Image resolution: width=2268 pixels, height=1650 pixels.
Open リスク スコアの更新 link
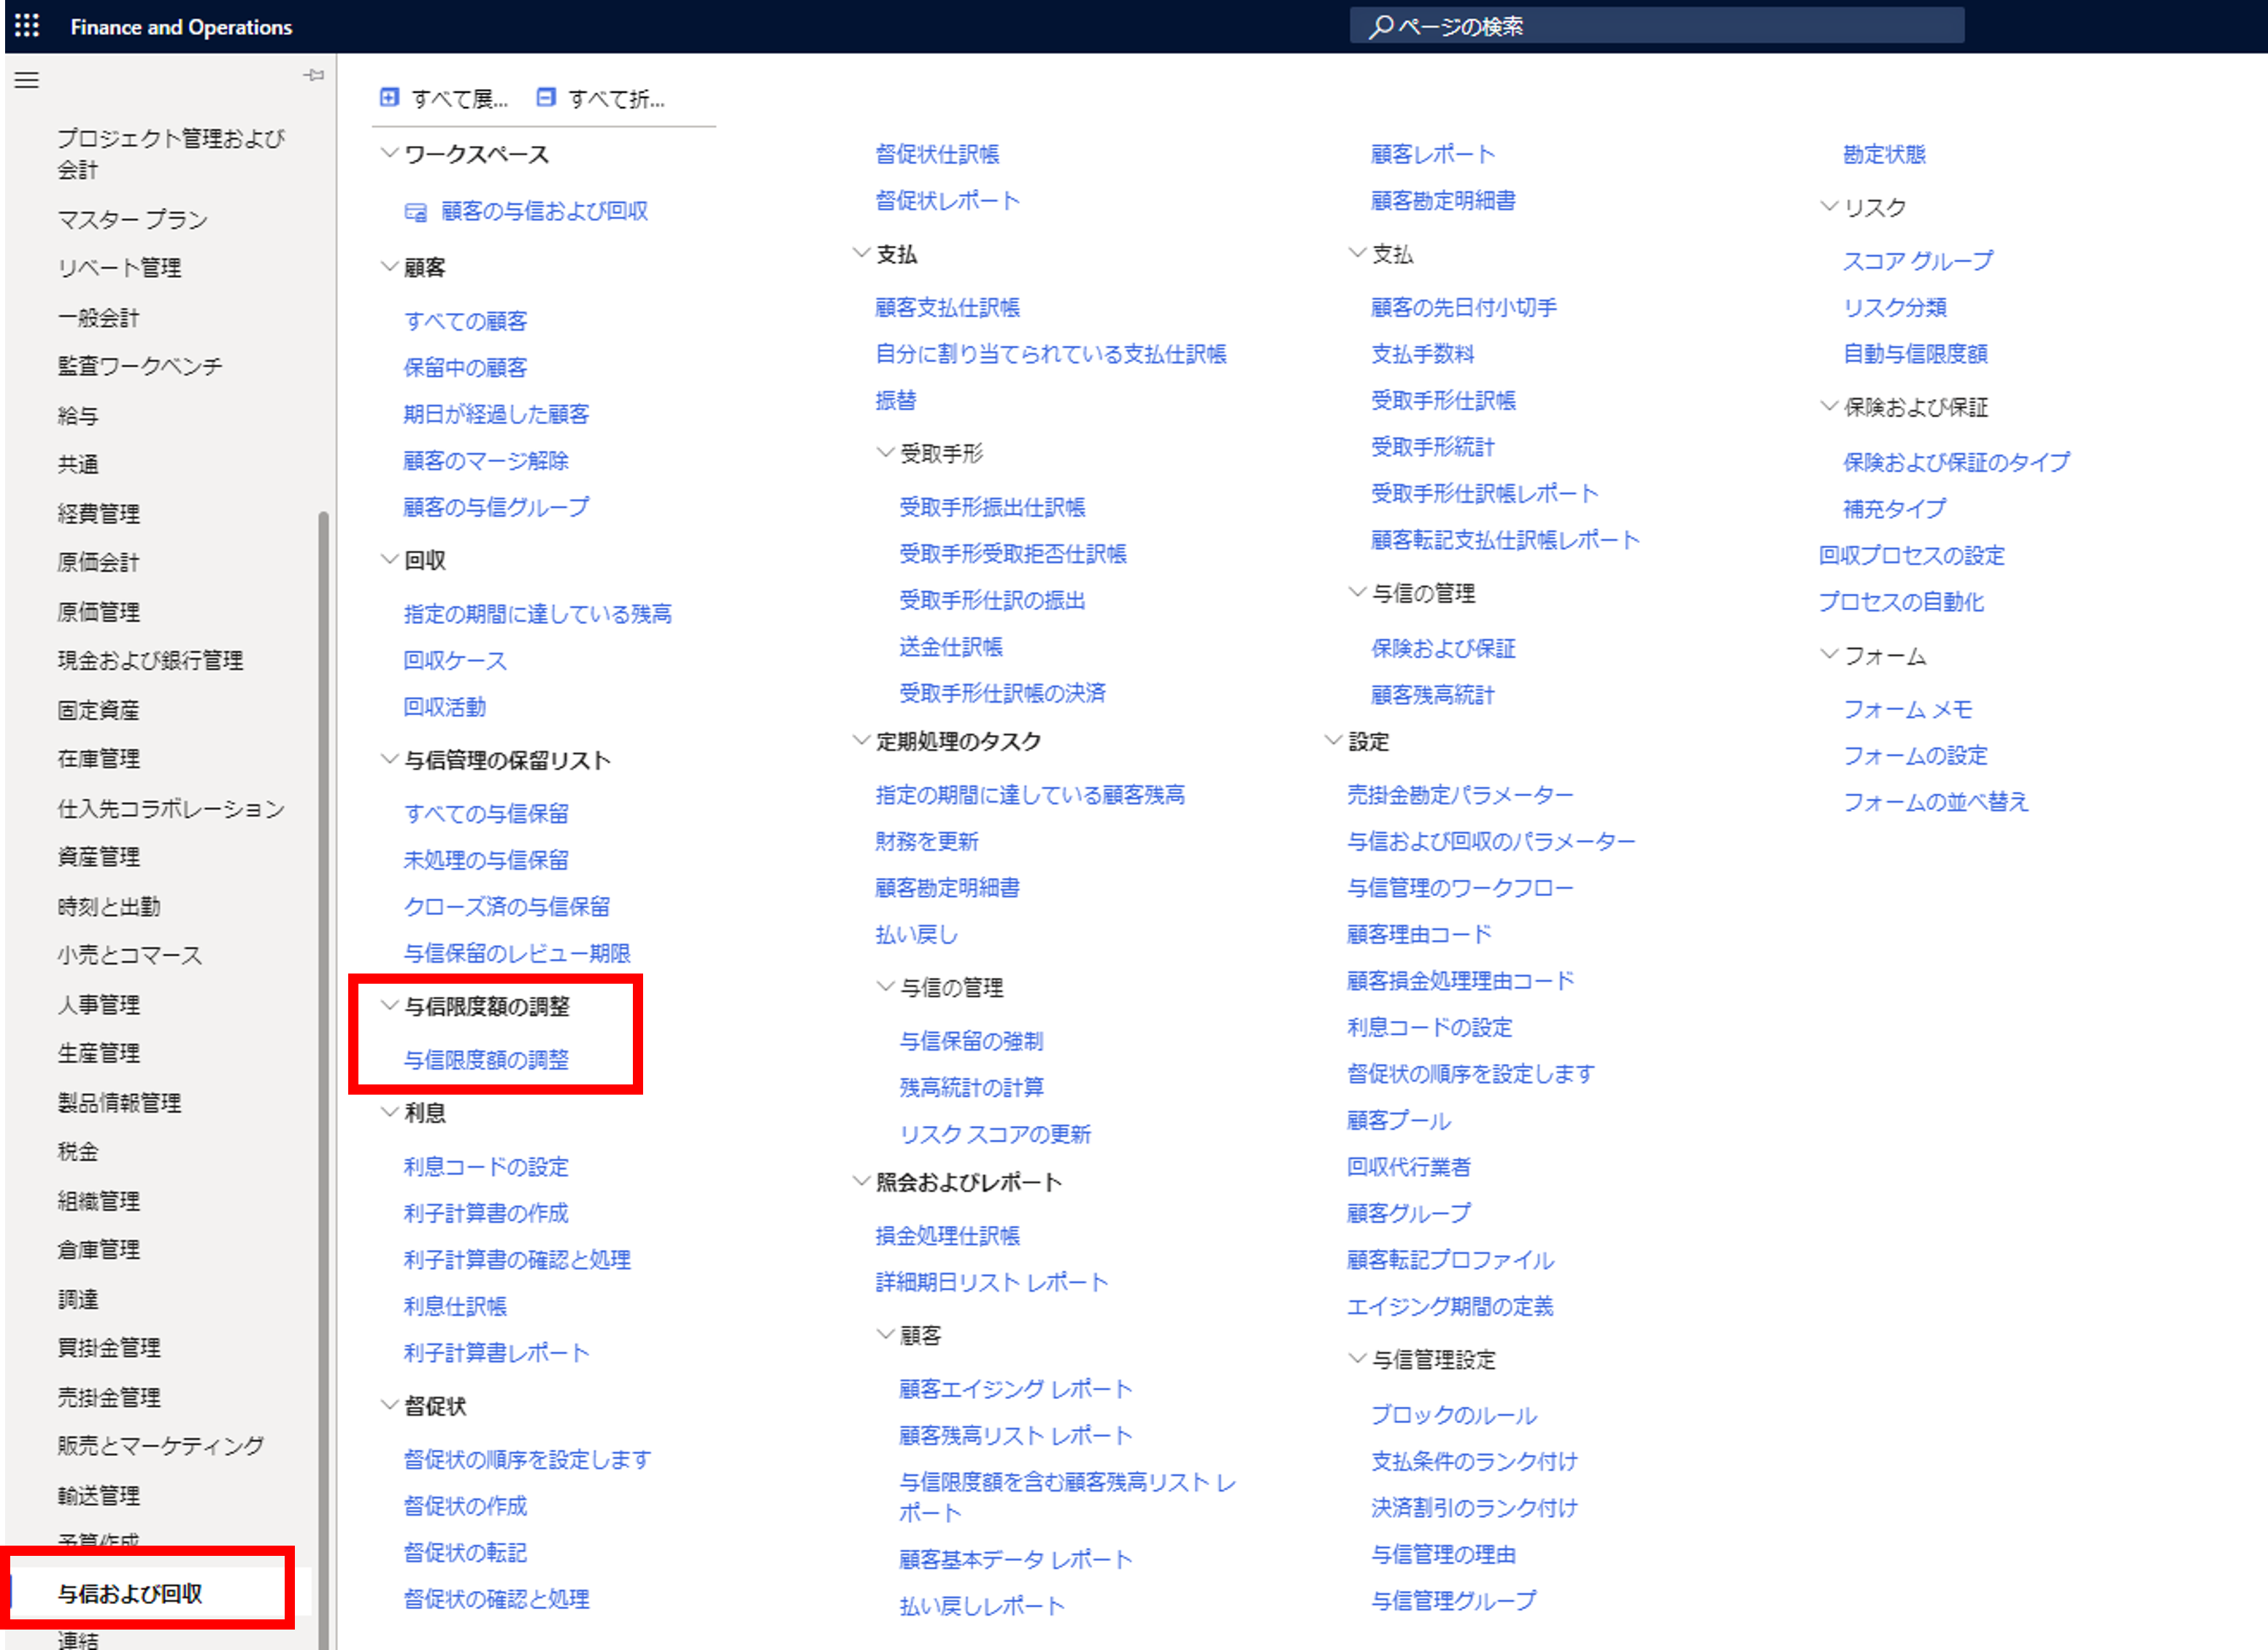995,1134
